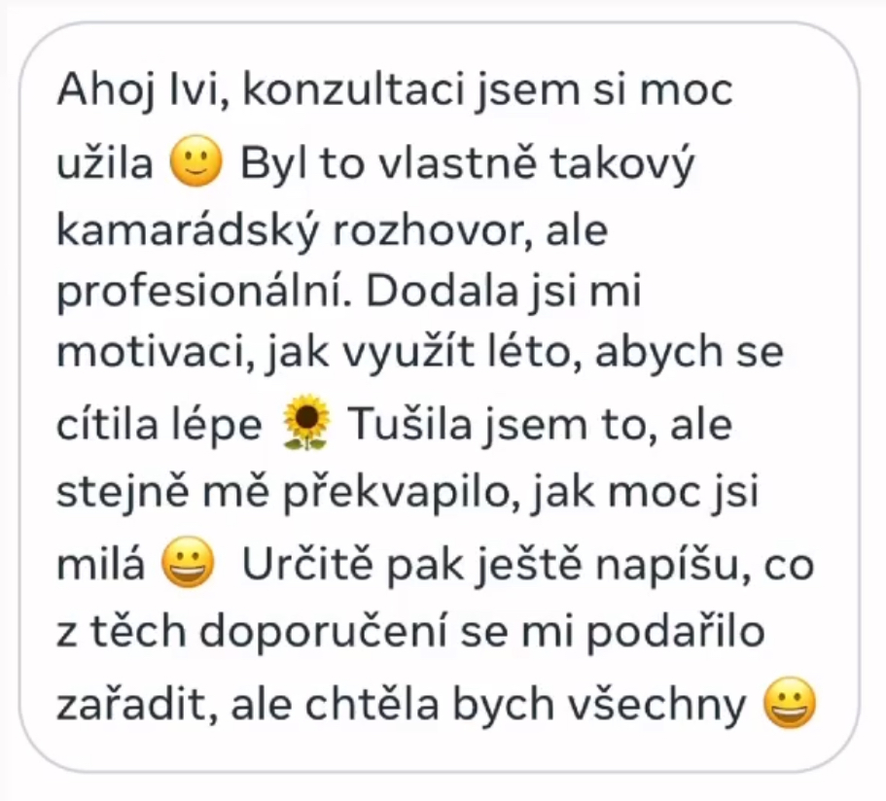Screen dimensions: 886x801
Task: Click the slightly smiling emoji after "užila"
Action: pyautogui.click(x=196, y=161)
